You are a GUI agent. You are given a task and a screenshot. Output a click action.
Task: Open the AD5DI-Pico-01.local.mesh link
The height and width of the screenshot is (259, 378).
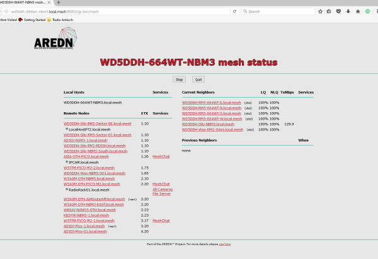(x=85, y=231)
